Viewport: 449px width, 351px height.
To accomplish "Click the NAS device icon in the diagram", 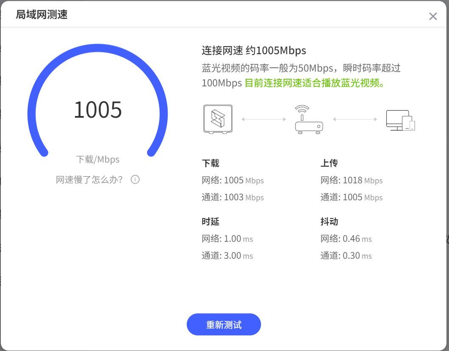I will click(218, 119).
